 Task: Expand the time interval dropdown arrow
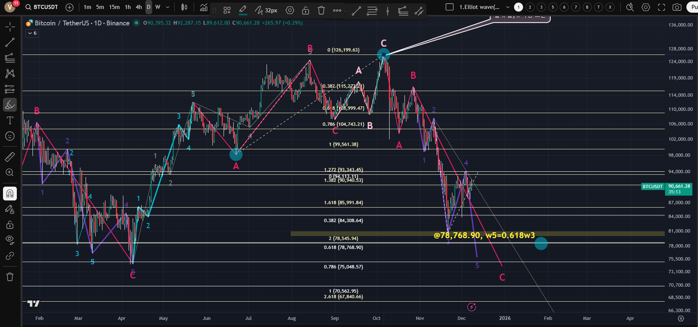(167, 7)
